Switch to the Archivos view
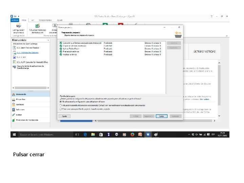Image resolution: width=244 pixels, height=183 pixels. tap(30, 105)
